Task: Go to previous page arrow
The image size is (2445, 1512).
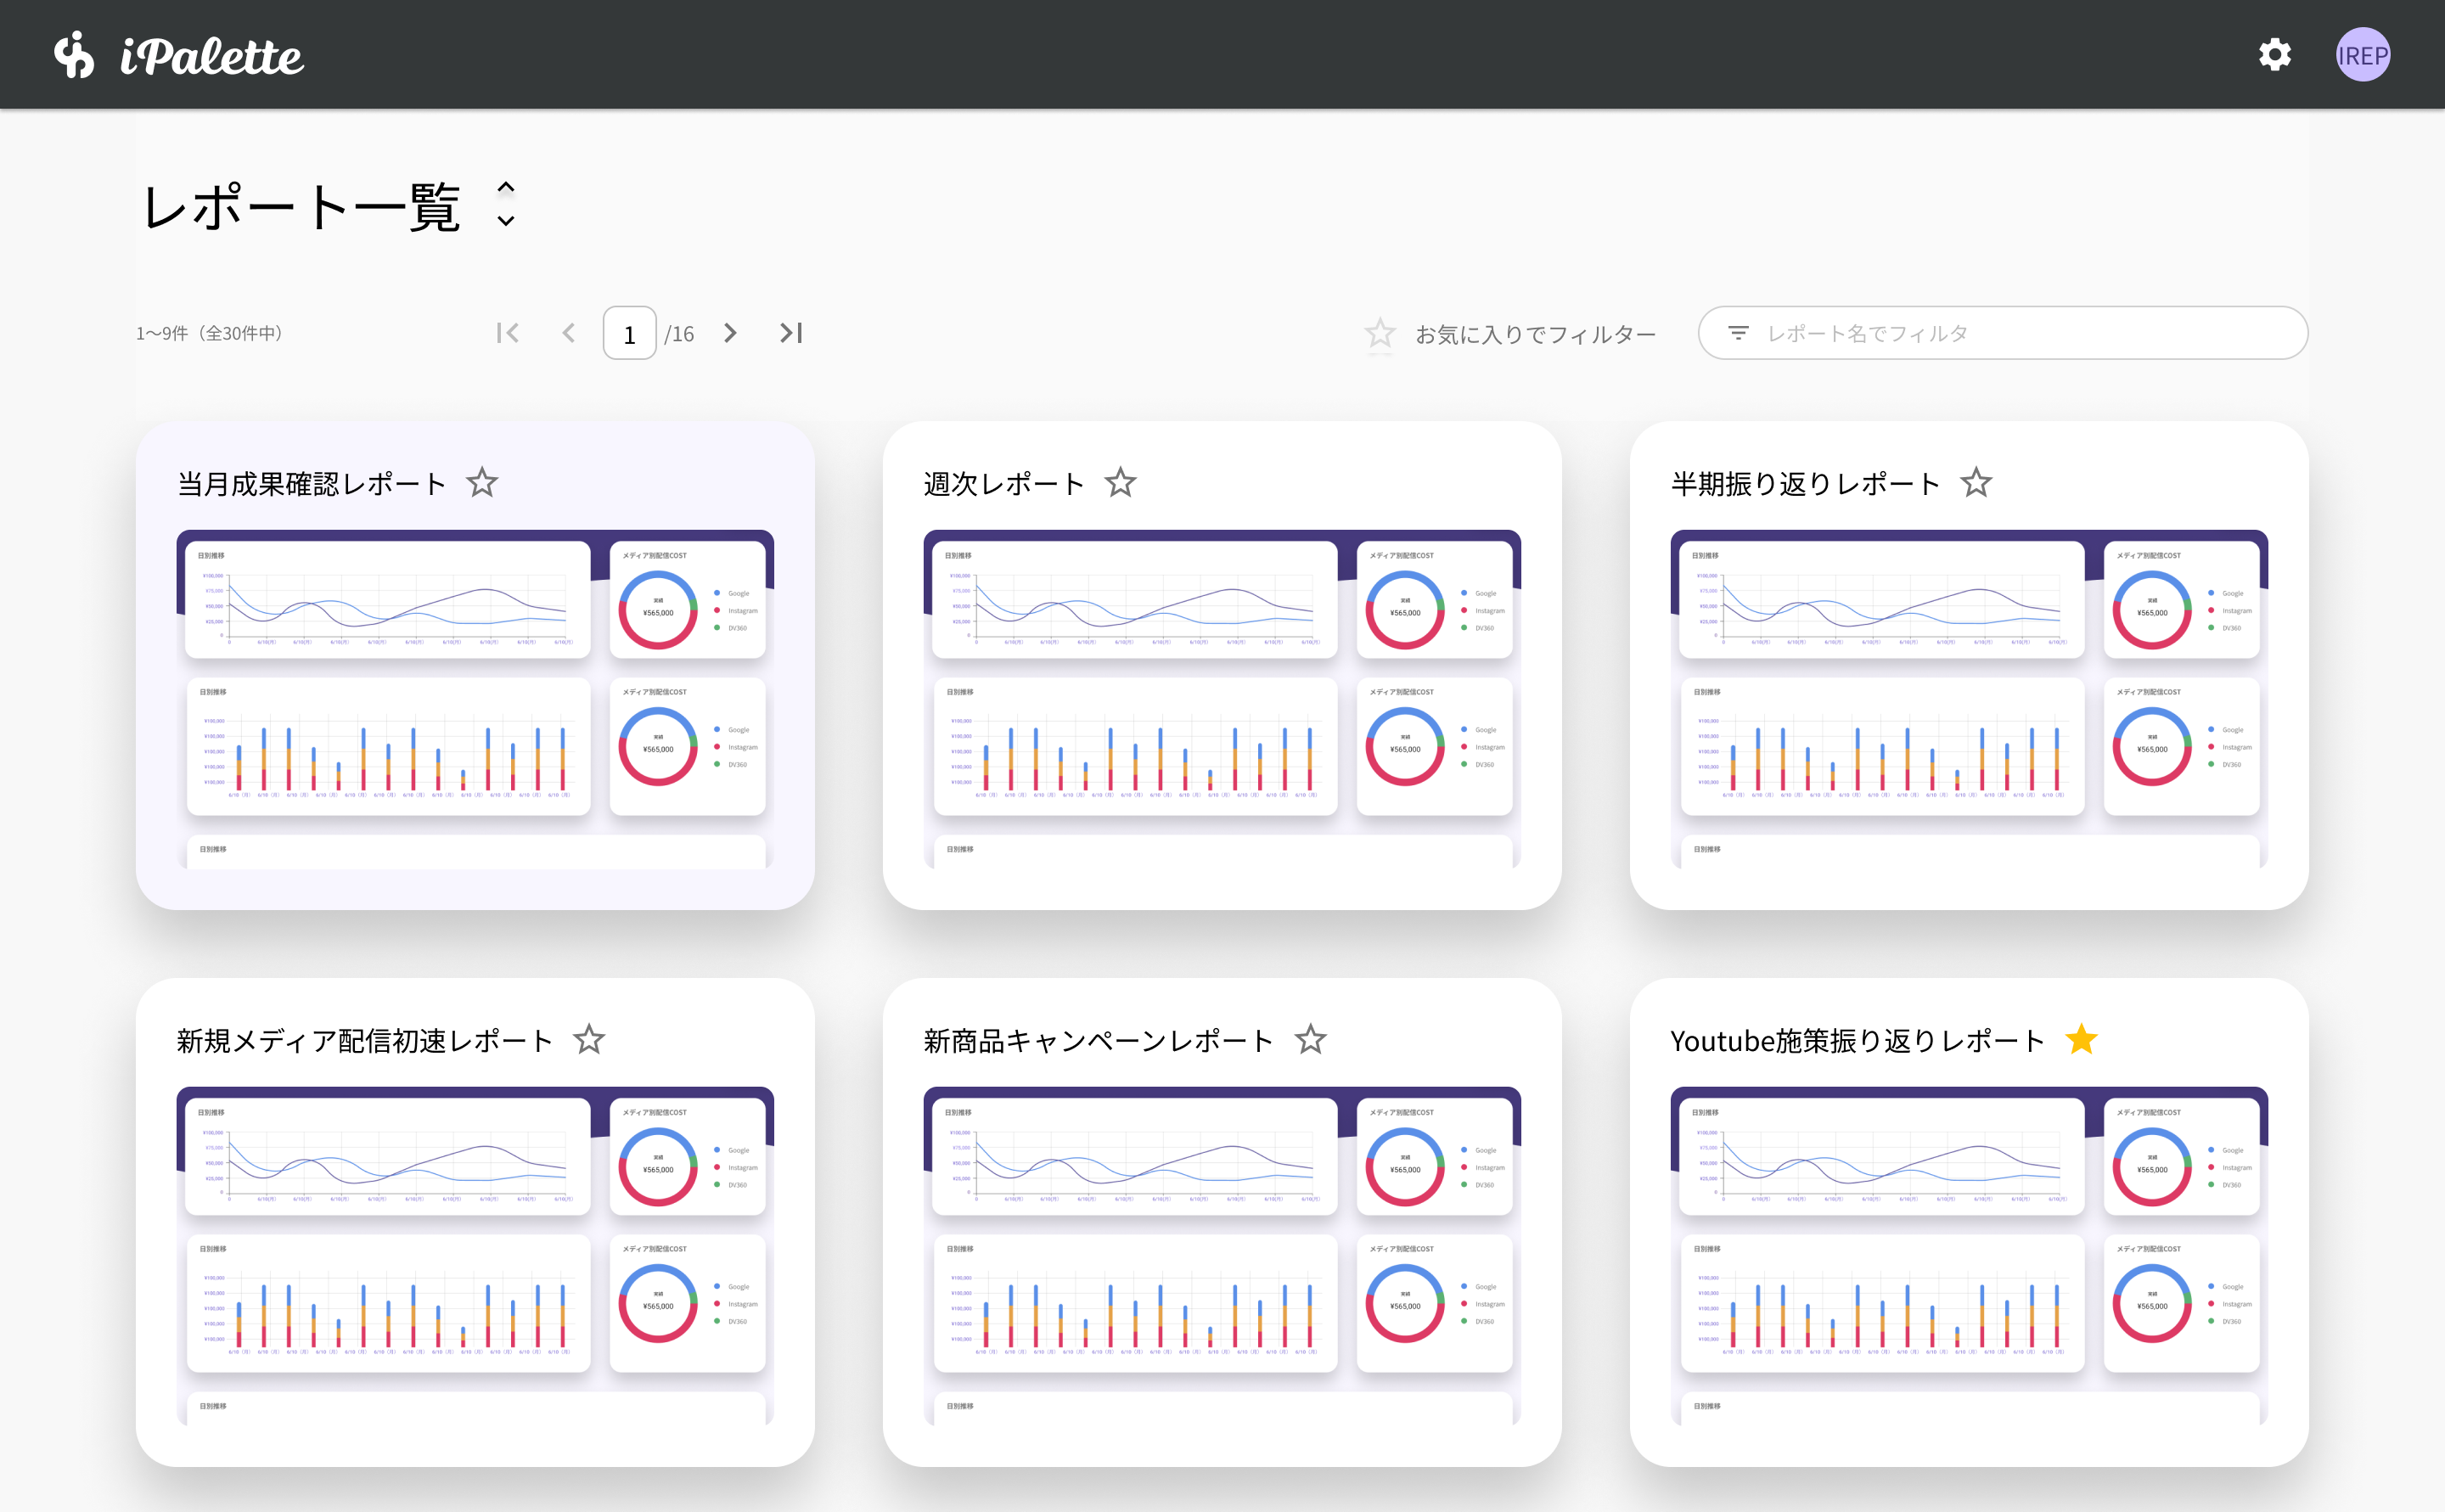Action: tap(569, 333)
